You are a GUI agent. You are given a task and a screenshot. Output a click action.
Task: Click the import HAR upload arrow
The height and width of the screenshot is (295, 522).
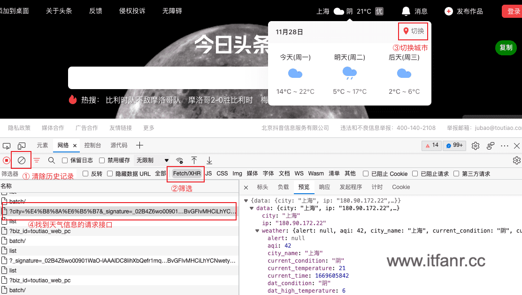coord(194,160)
